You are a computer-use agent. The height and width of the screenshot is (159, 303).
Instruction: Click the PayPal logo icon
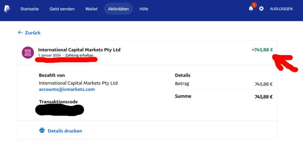pos(7,9)
